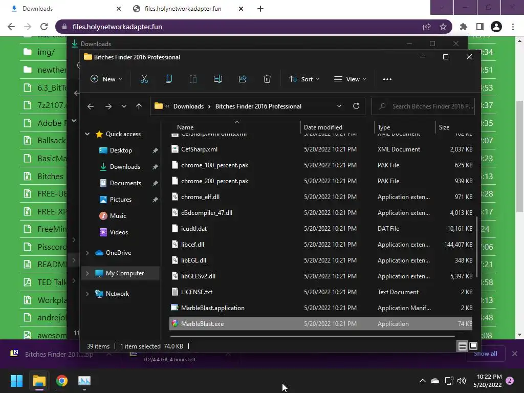
Task: Select the libcef.dll file
Action: click(321, 245)
